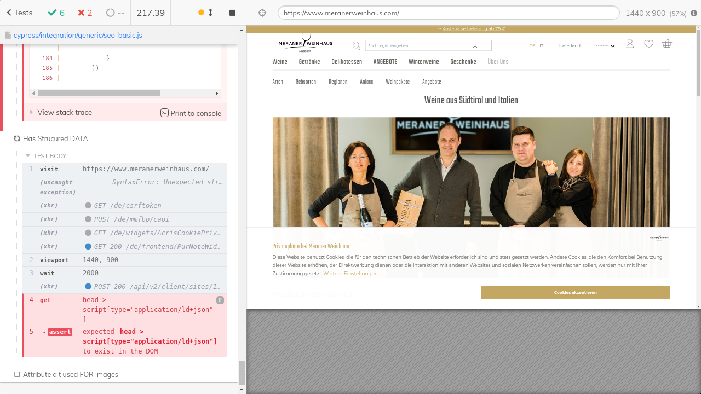Image resolution: width=701 pixels, height=394 pixels.
Task: Clear search field with X icon
Action: point(475,45)
